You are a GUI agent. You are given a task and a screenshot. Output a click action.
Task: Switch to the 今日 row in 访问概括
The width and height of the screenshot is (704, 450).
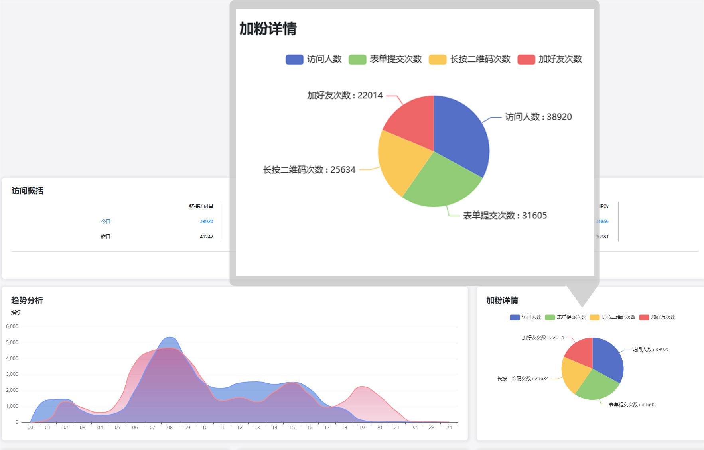point(105,221)
